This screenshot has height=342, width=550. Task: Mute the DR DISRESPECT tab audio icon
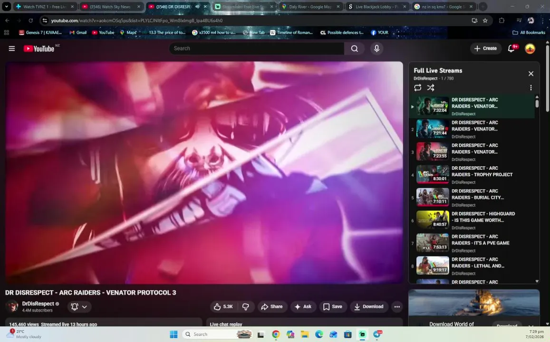(197, 6)
